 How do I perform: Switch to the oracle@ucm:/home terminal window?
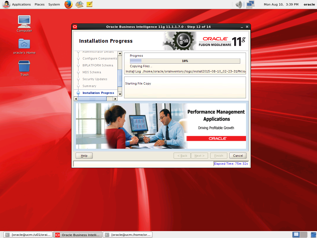point(128,235)
